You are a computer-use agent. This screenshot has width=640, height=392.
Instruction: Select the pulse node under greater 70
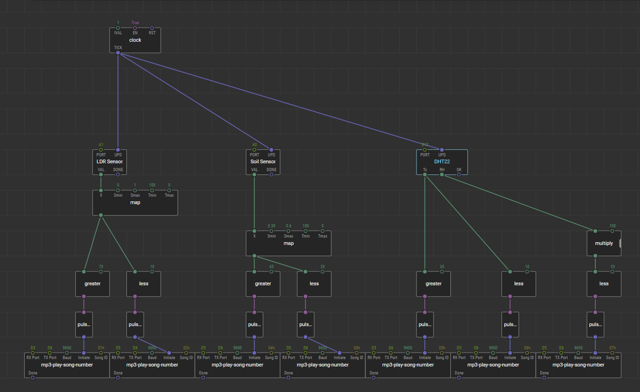click(x=84, y=325)
